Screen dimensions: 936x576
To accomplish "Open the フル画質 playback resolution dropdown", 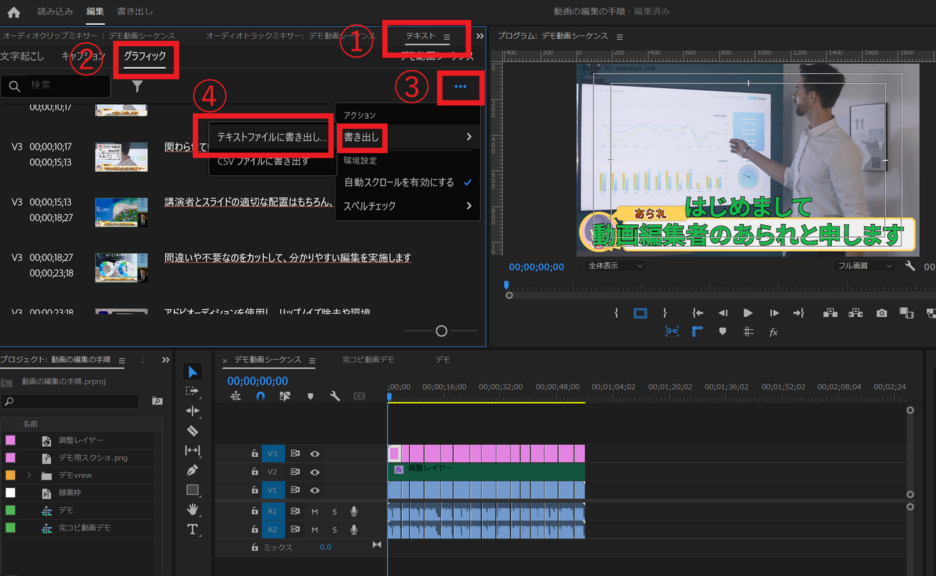I will [864, 266].
